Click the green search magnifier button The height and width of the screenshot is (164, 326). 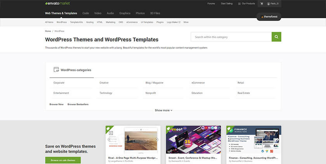tap(276, 37)
